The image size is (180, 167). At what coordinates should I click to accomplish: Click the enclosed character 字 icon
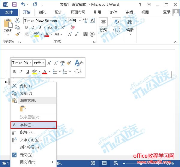click(92, 34)
